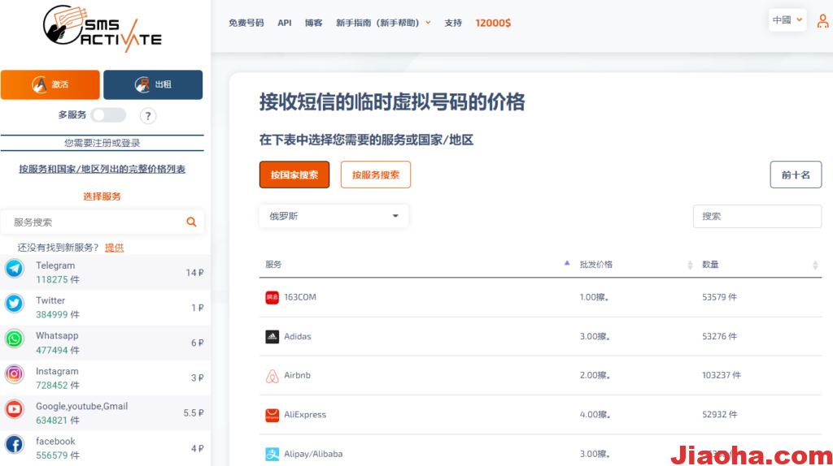833x466 pixels.
Task: Switch to the 出租 rental tab
Action: click(x=153, y=84)
